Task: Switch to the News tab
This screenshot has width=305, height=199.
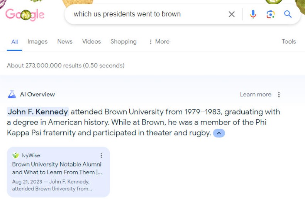Action: click(65, 42)
